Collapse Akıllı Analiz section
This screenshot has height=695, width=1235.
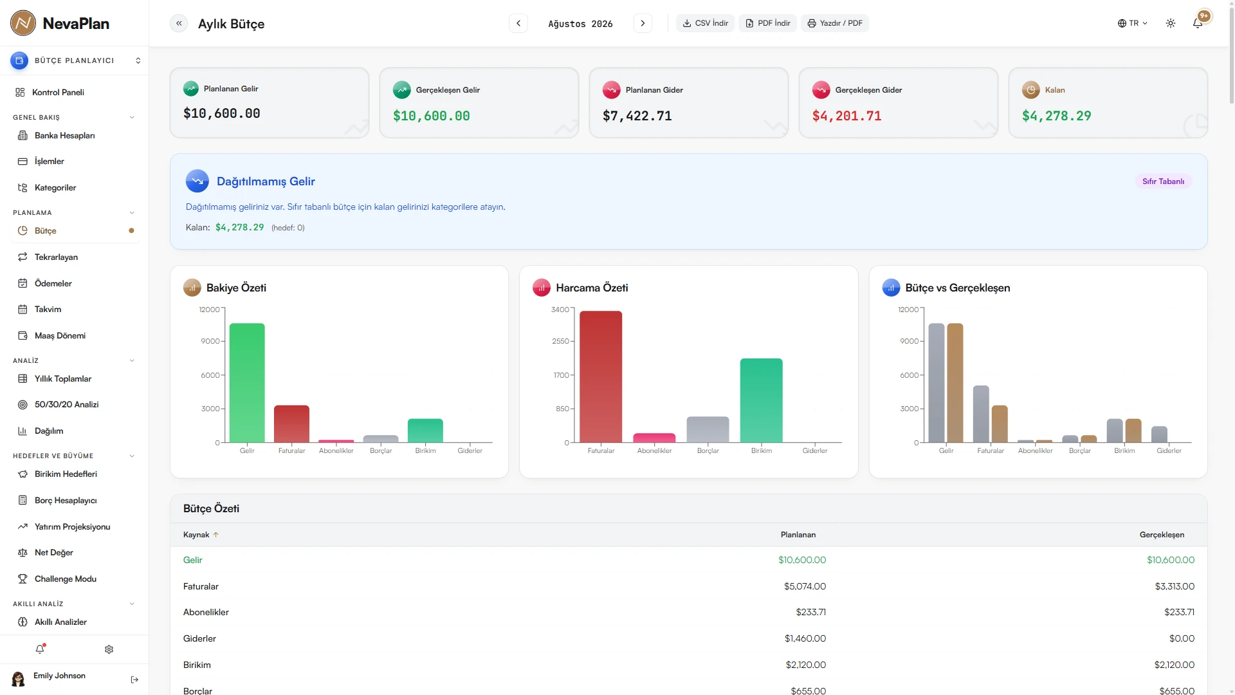132,604
